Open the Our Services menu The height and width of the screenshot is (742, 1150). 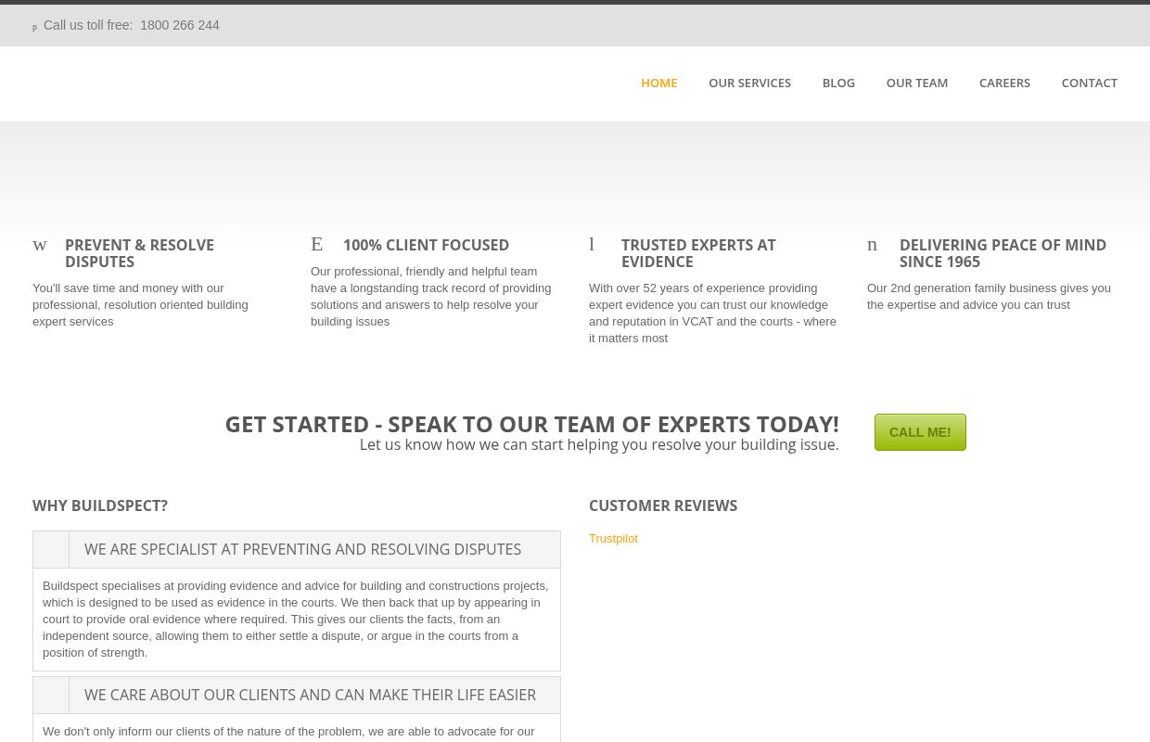749,83
